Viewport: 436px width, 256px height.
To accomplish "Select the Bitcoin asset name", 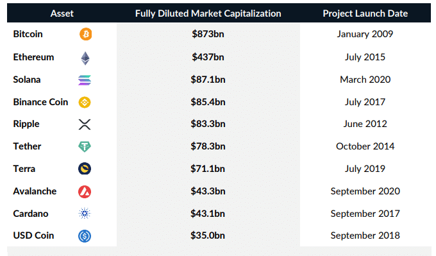I will click(x=28, y=34).
